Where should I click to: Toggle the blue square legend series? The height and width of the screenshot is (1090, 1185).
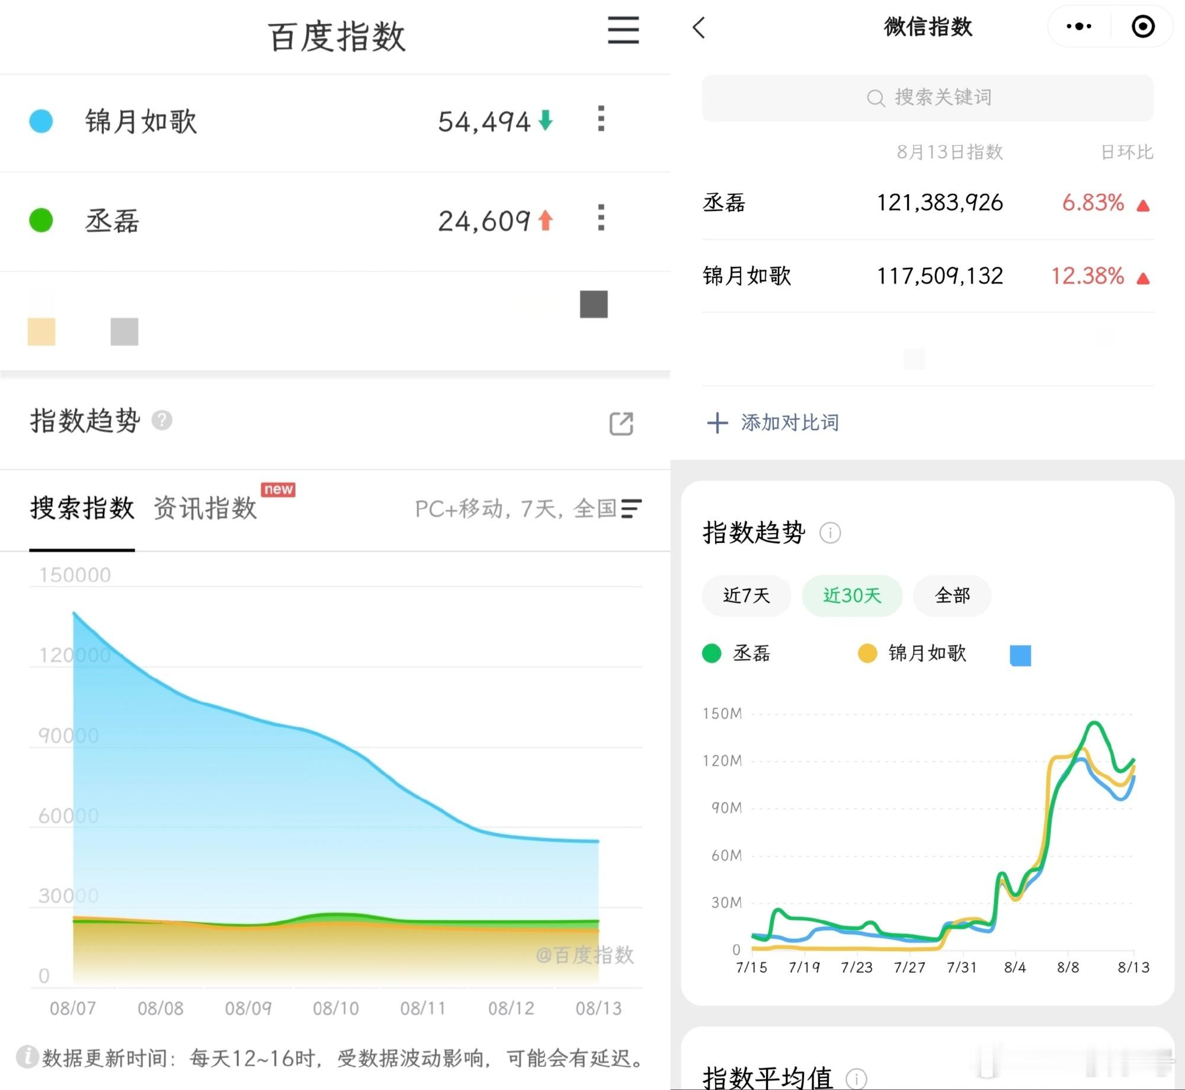tap(1020, 656)
